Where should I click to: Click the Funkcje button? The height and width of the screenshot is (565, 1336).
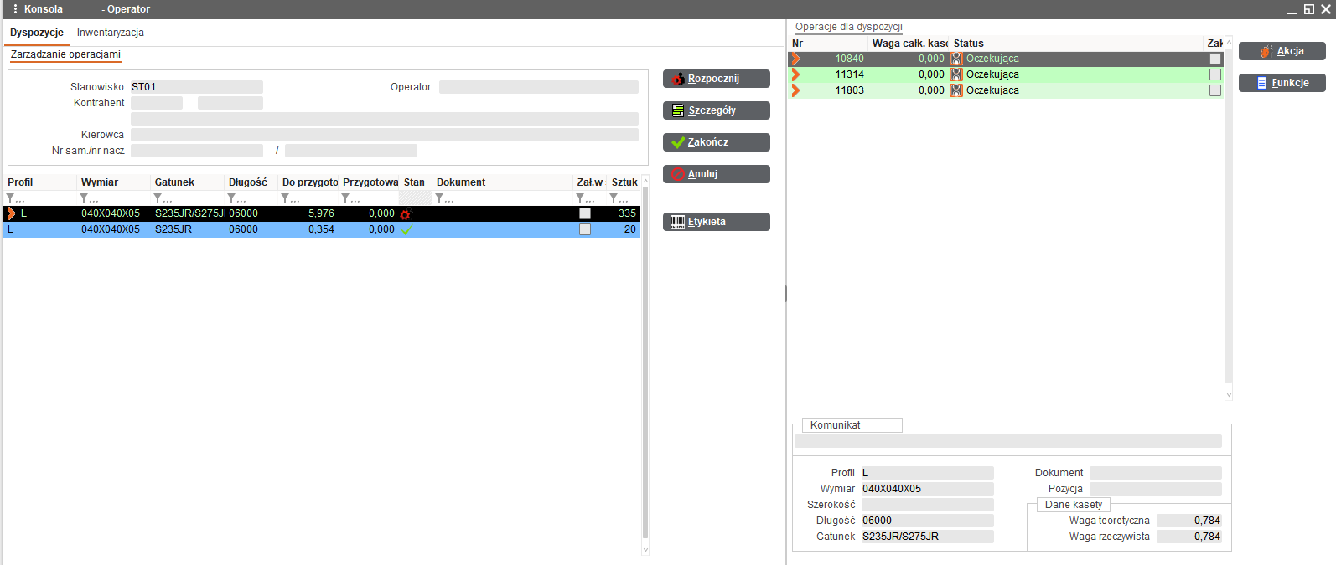point(1282,83)
